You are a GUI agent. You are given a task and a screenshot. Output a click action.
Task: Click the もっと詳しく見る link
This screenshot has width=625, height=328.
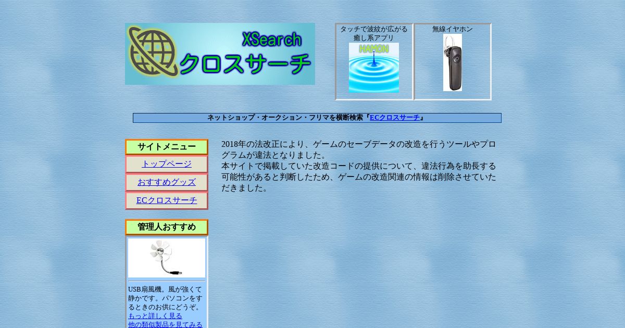coord(155,316)
